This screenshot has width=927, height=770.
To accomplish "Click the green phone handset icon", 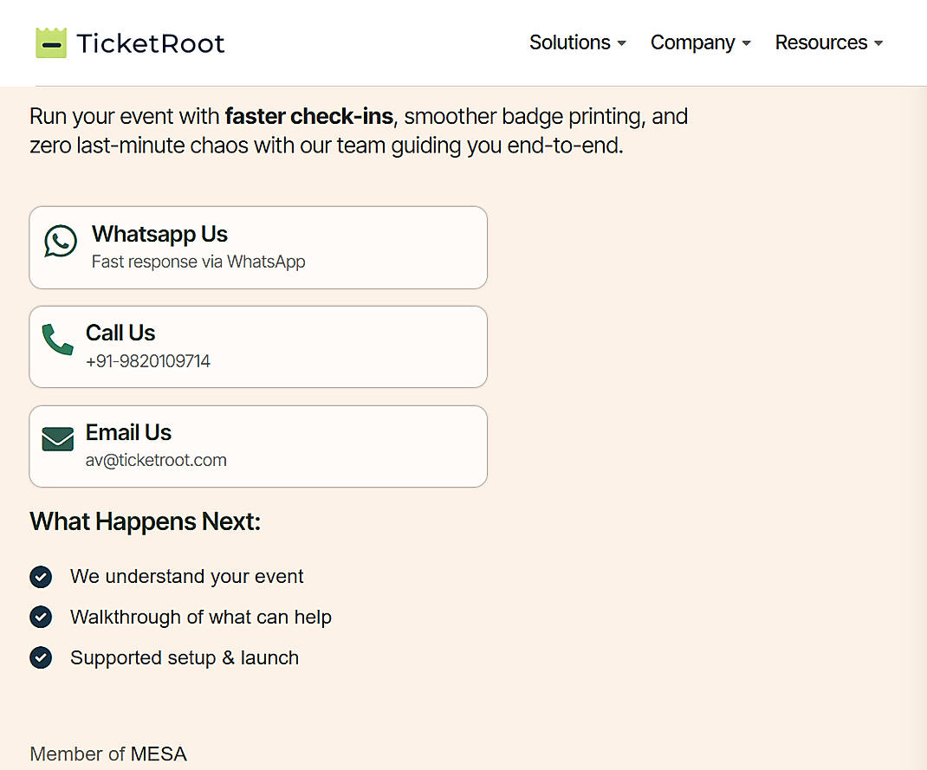I will (x=57, y=340).
